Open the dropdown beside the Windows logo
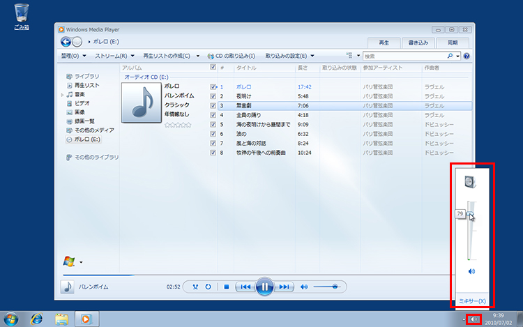The height and width of the screenshot is (327, 523). (x=81, y=262)
